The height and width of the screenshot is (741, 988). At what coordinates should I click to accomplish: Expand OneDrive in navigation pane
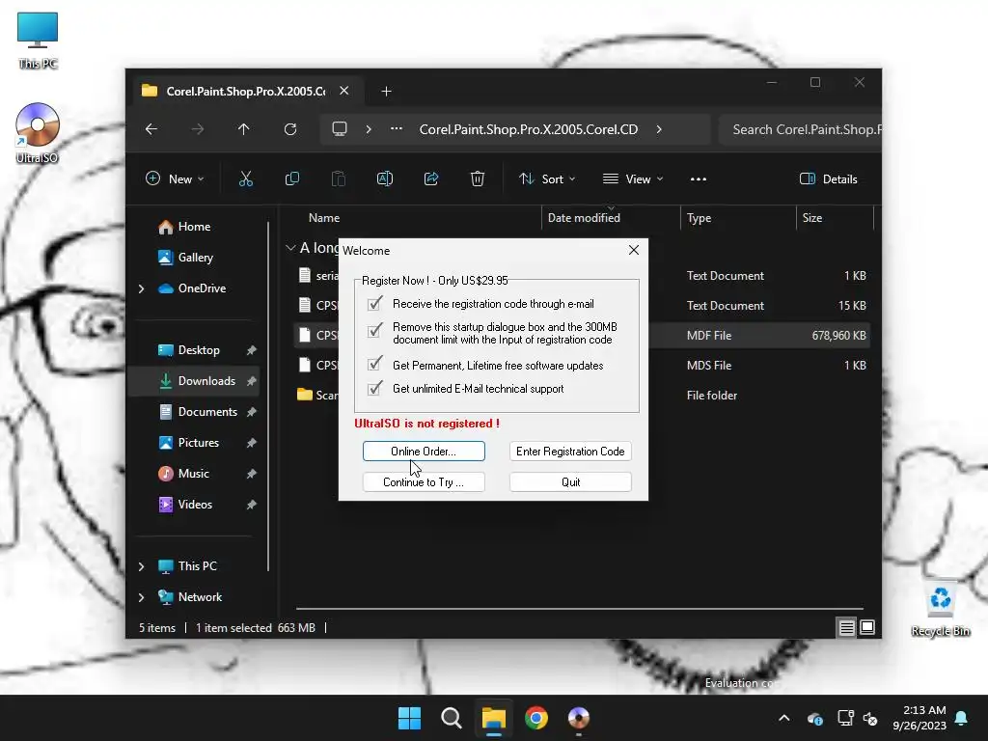point(141,288)
